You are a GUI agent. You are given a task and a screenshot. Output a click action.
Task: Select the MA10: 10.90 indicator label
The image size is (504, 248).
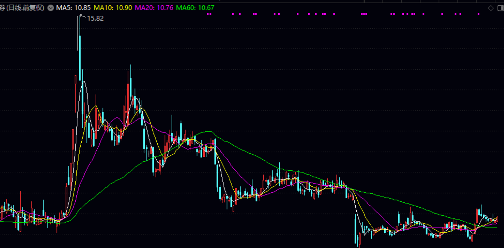(113, 8)
